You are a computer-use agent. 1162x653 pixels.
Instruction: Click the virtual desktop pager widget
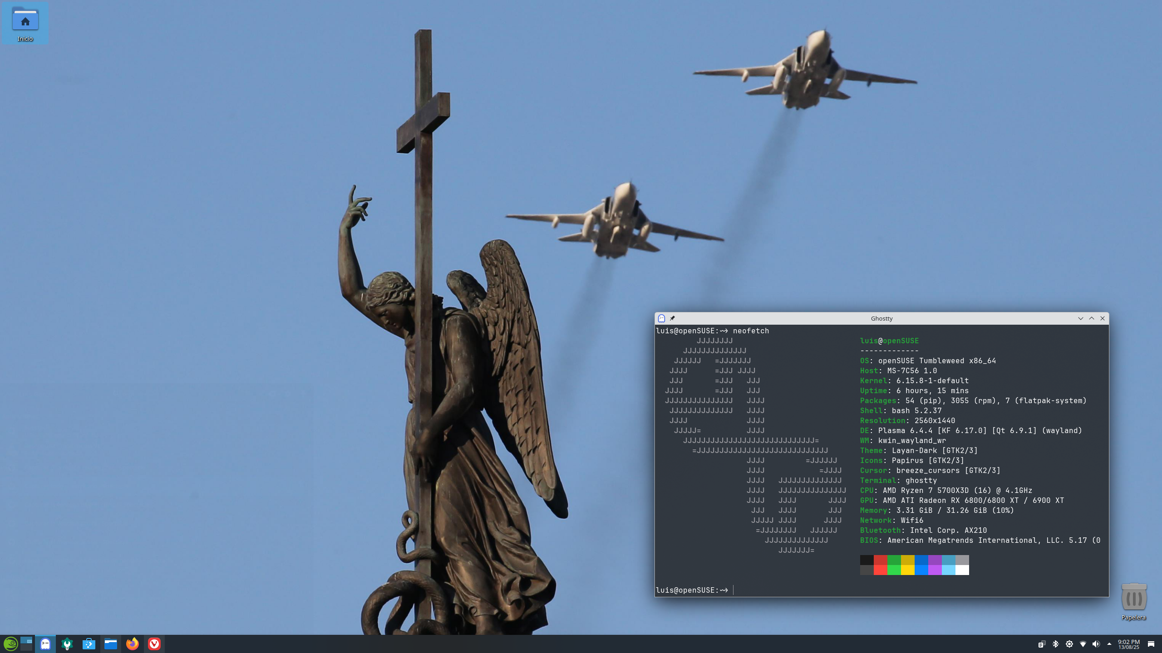pos(26,644)
